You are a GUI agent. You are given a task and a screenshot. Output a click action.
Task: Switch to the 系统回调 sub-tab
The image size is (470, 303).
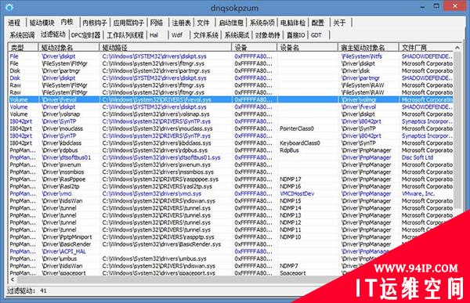pos(22,35)
